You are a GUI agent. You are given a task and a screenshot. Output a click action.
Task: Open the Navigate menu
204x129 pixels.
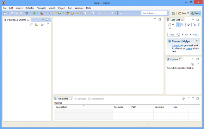41,8
